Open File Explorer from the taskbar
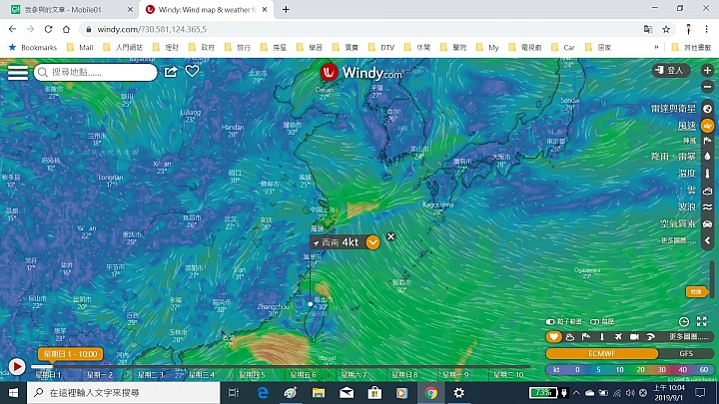 [x=319, y=393]
